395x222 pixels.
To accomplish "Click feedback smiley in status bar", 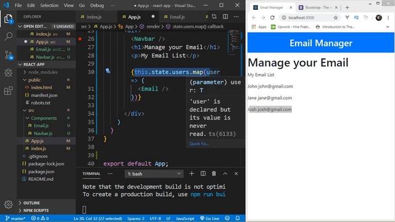I will [227, 218].
